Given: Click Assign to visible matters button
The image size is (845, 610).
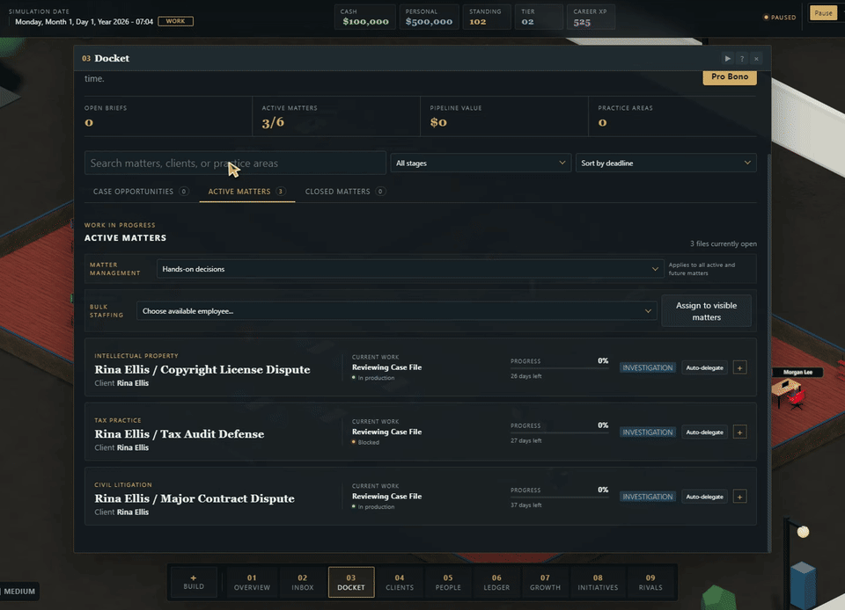Looking at the screenshot, I should tap(706, 311).
